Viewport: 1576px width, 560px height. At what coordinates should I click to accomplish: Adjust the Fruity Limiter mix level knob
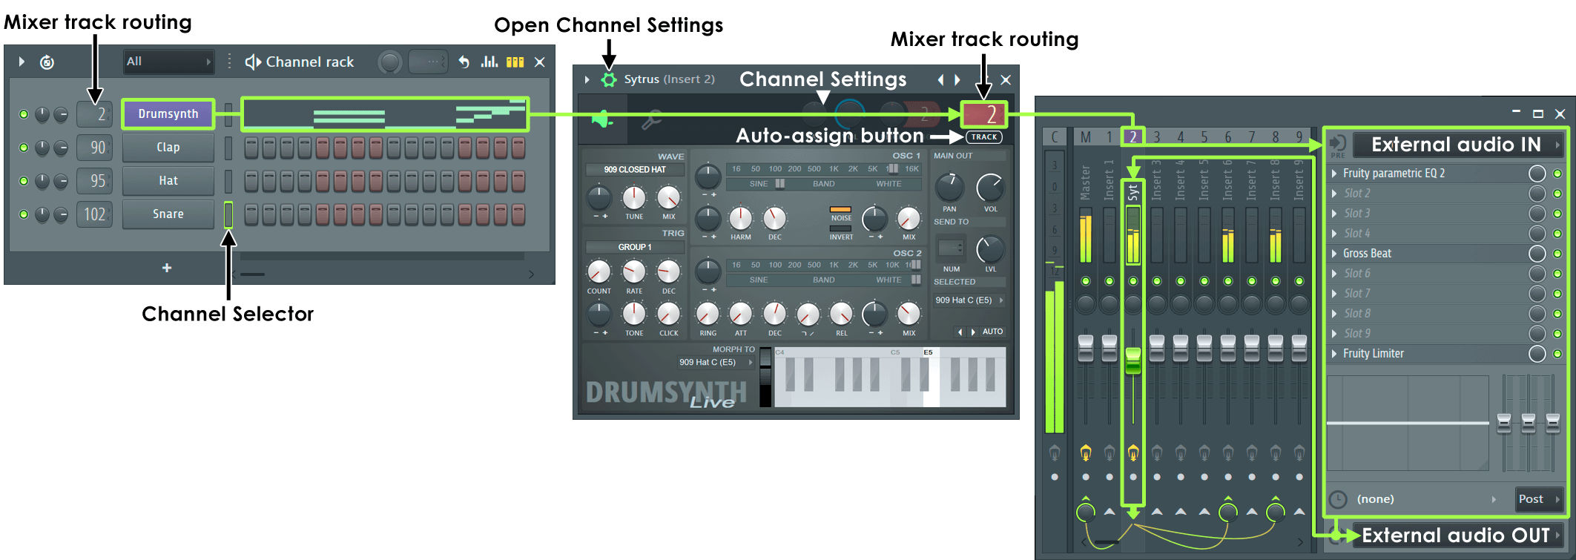point(1537,354)
